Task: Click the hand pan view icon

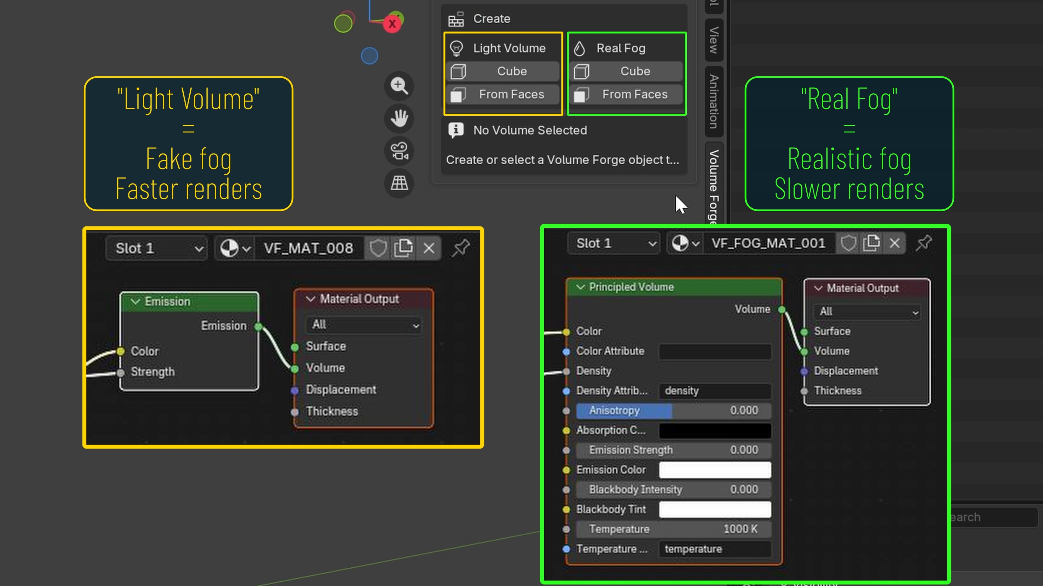Action: [x=399, y=118]
